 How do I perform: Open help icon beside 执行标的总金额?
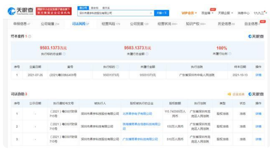64,54
